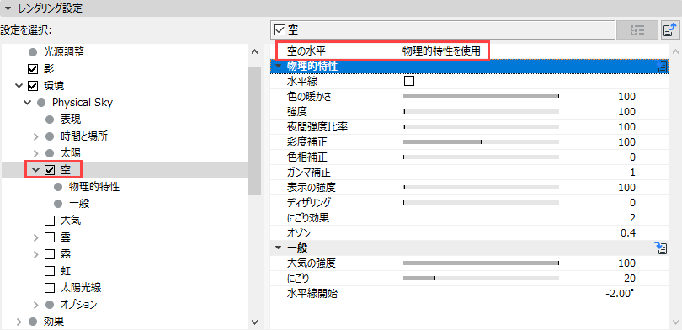Uncheck the 空 checkbox in the tree
This screenshot has height=330, width=682.
click(50, 170)
